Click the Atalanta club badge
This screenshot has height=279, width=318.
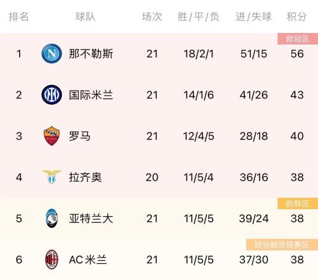52,218
